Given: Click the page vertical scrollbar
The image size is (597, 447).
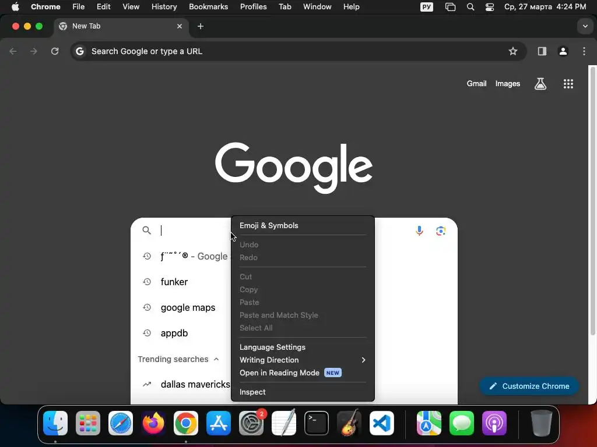Looking at the screenshot, I should point(592,201).
